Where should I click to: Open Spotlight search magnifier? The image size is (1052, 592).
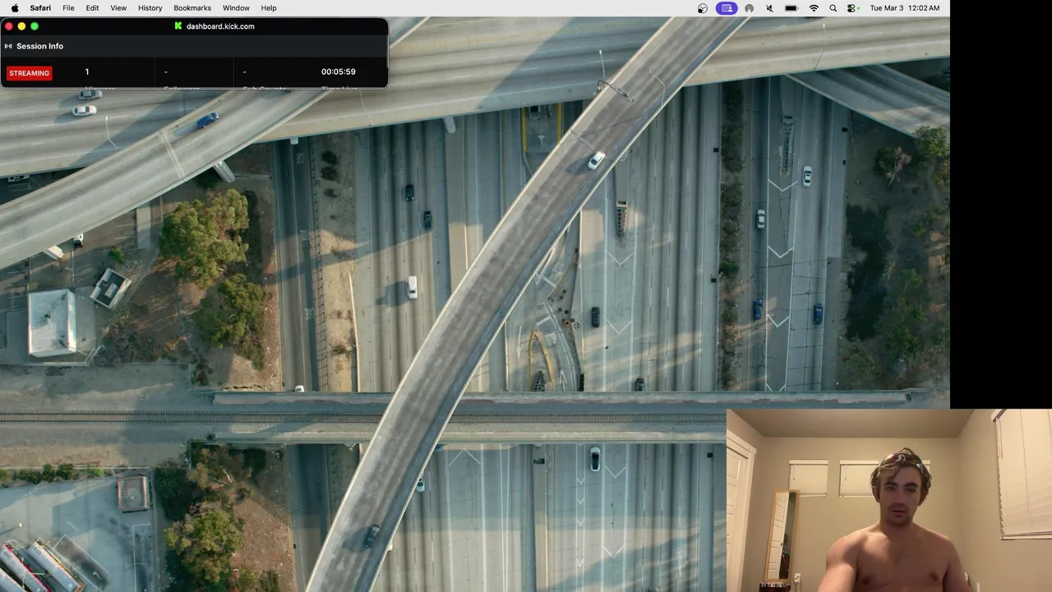833,8
